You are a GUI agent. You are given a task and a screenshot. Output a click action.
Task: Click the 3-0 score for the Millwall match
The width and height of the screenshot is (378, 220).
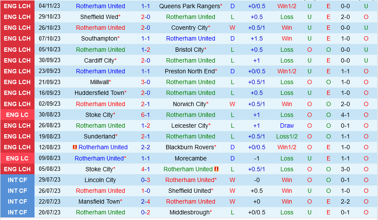point(145,82)
